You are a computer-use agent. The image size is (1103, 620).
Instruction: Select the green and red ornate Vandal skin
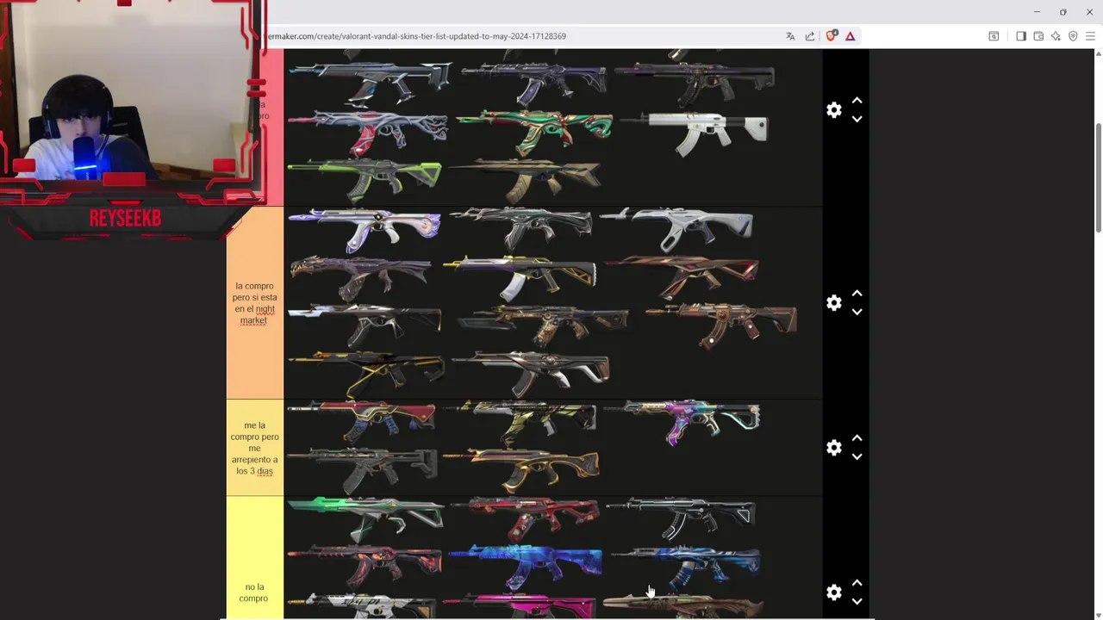coord(534,132)
